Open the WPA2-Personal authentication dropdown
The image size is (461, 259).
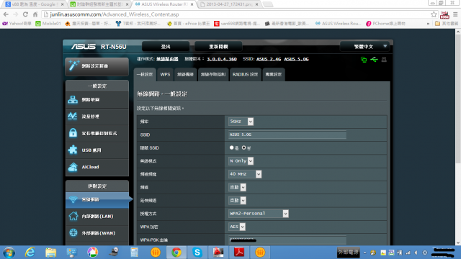[259, 214]
